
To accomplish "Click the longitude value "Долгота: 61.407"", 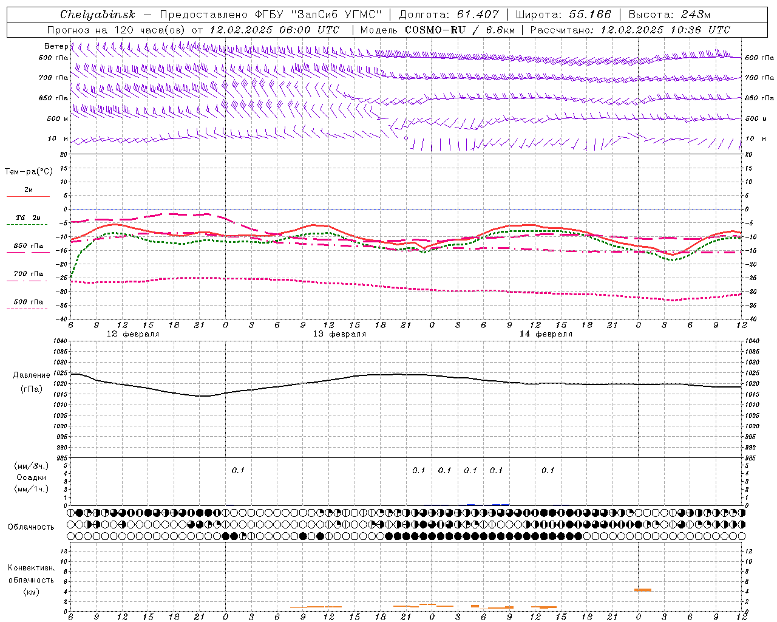I will 449,15.
